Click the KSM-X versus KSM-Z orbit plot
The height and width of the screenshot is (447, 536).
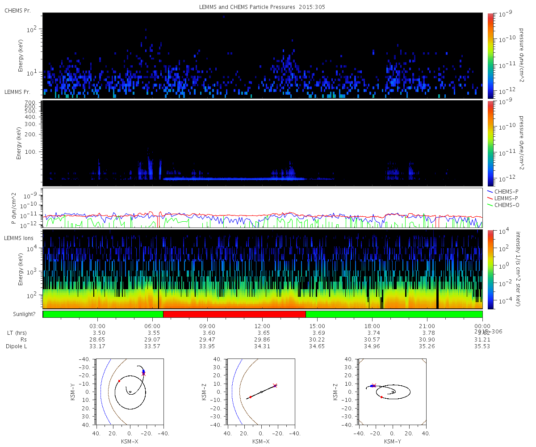[261, 392]
